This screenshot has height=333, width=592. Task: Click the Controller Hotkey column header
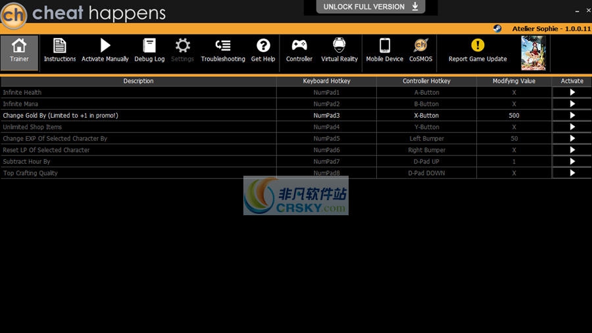(427, 81)
